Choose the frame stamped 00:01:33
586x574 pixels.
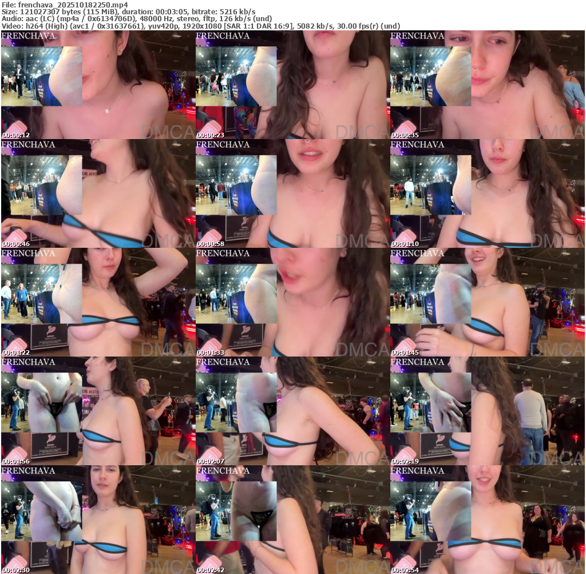pyautogui.click(x=292, y=302)
